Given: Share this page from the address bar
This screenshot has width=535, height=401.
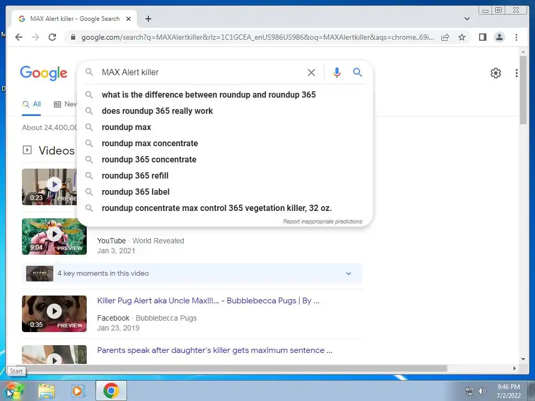Looking at the screenshot, I should 445,37.
